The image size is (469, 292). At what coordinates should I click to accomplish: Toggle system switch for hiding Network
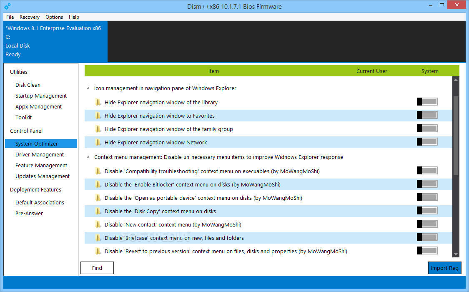[427, 141]
